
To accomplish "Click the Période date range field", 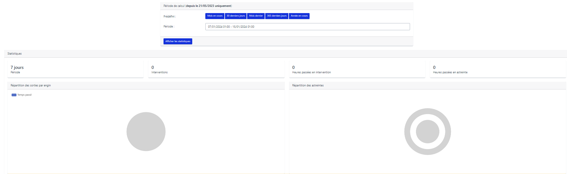I will point(307,27).
